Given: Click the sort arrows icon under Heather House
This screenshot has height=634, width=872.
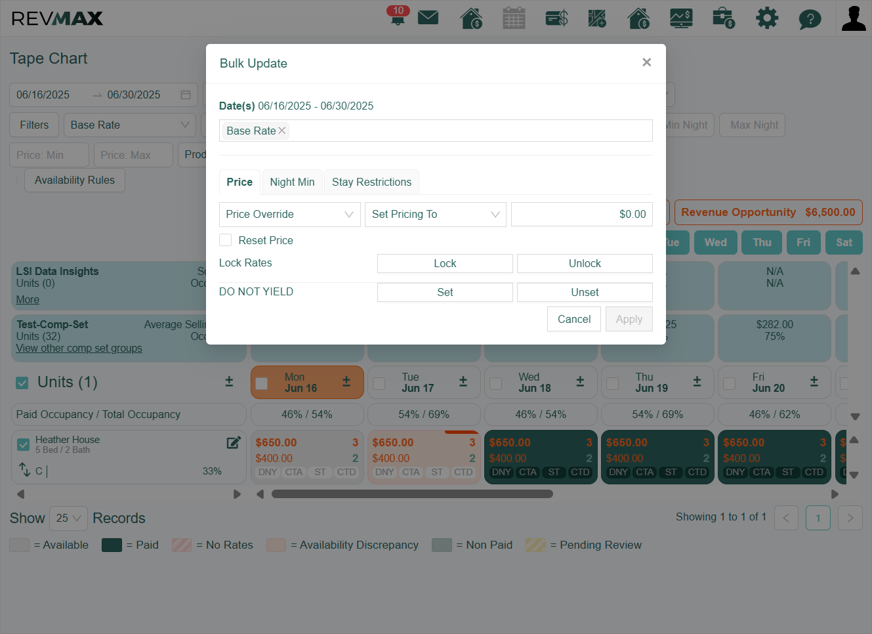Looking at the screenshot, I should click(x=24, y=470).
